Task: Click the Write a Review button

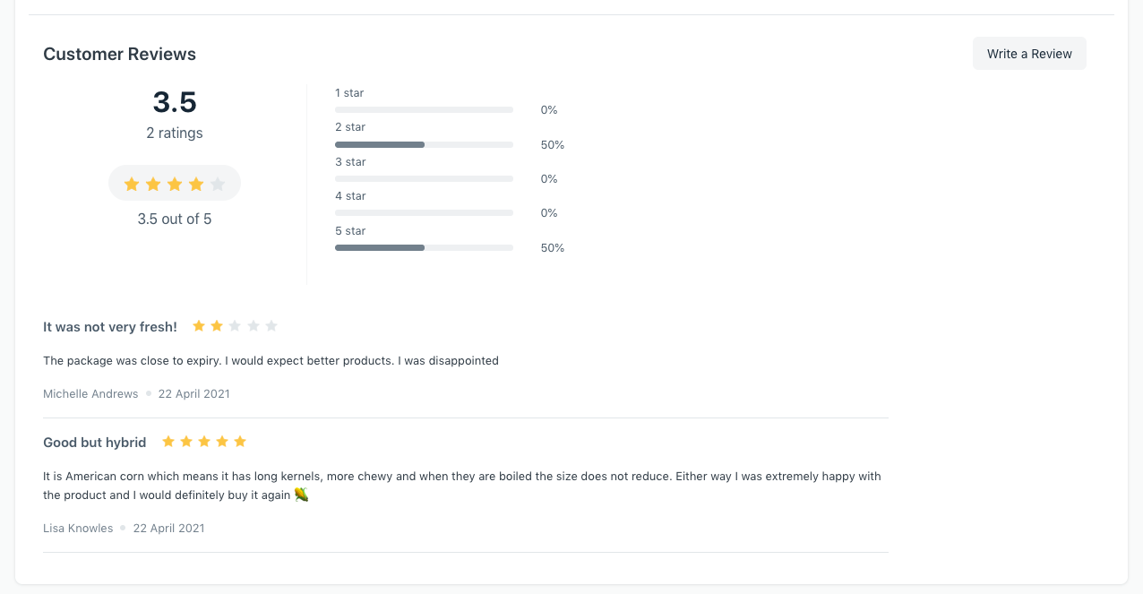Action: [1028, 53]
